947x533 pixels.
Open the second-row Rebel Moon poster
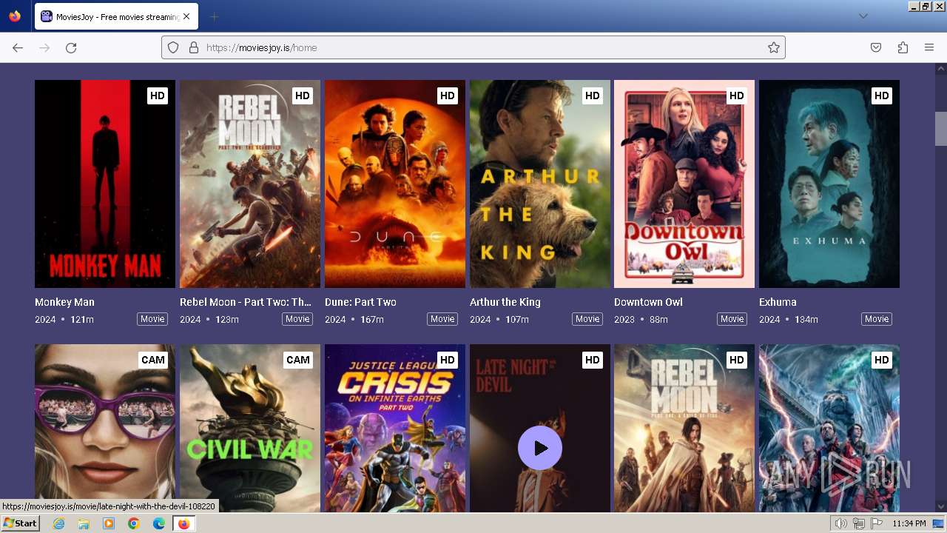pyautogui.click(x=684, y=428)
